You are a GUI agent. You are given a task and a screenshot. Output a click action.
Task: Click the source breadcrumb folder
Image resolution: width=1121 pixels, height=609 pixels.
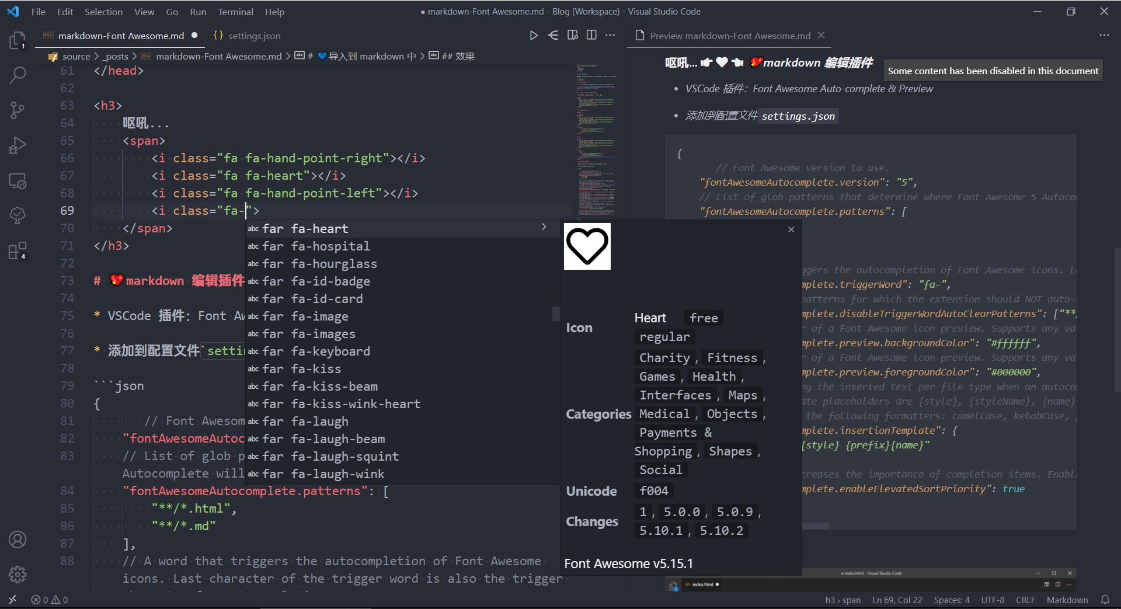[x=76, y=56]
